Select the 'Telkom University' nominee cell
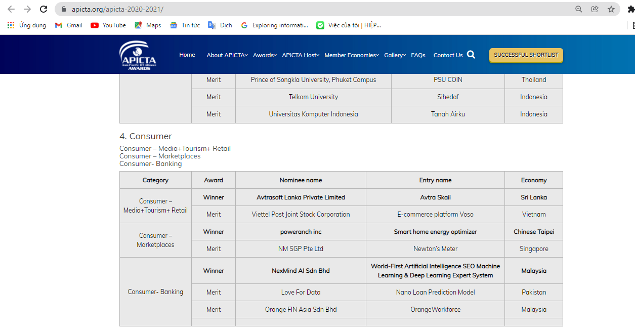The image size is (635, 331). pos(314,97)
